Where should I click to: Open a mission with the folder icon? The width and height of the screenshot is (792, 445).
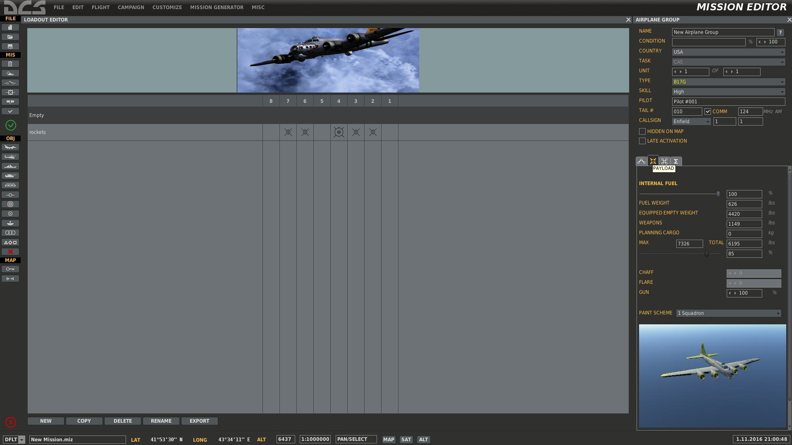[10, 37]
